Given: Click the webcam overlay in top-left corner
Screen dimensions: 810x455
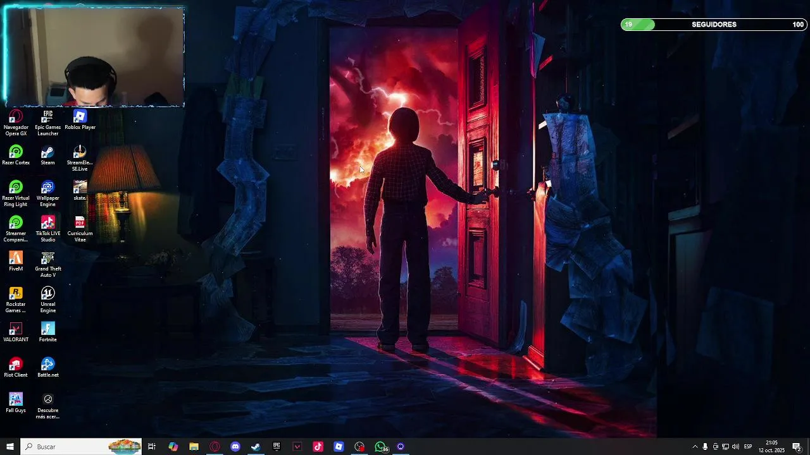Looking at the screenshot, I should pos(94,57).
